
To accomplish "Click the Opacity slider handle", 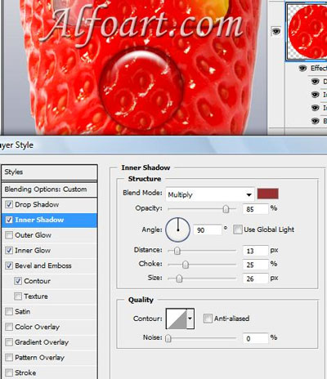I will 226,209.
